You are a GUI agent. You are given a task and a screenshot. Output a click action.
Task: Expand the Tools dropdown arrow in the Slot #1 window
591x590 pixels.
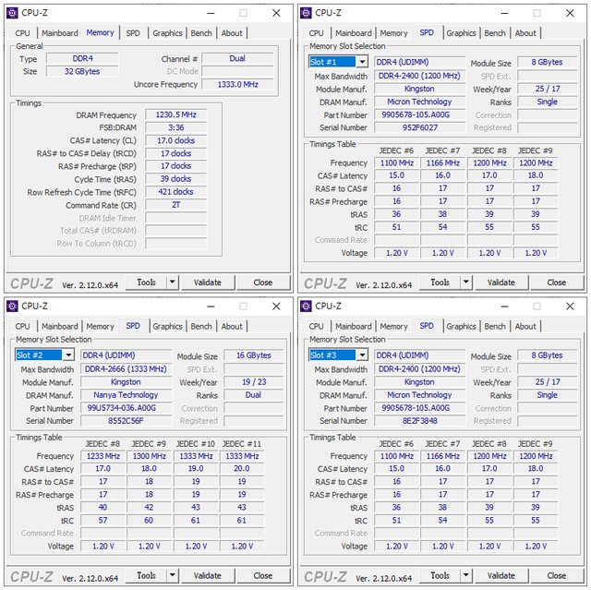[x=466, y=283]
